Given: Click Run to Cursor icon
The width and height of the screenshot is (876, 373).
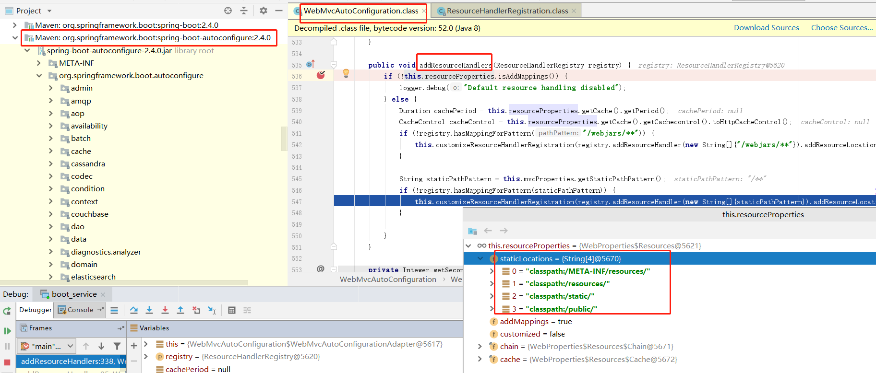Looking at the screenshot, I should click(212, 310).
